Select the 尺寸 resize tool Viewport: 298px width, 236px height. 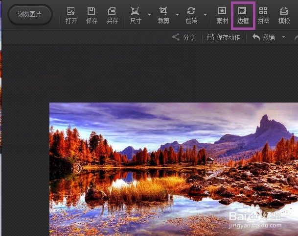pos(136,16)
